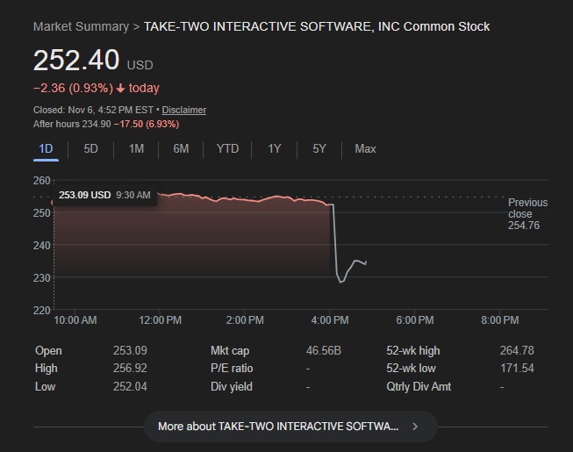Switch to the 5D chart tab
Viewport: 573px width, 452px height.
[x=90, y=148]
